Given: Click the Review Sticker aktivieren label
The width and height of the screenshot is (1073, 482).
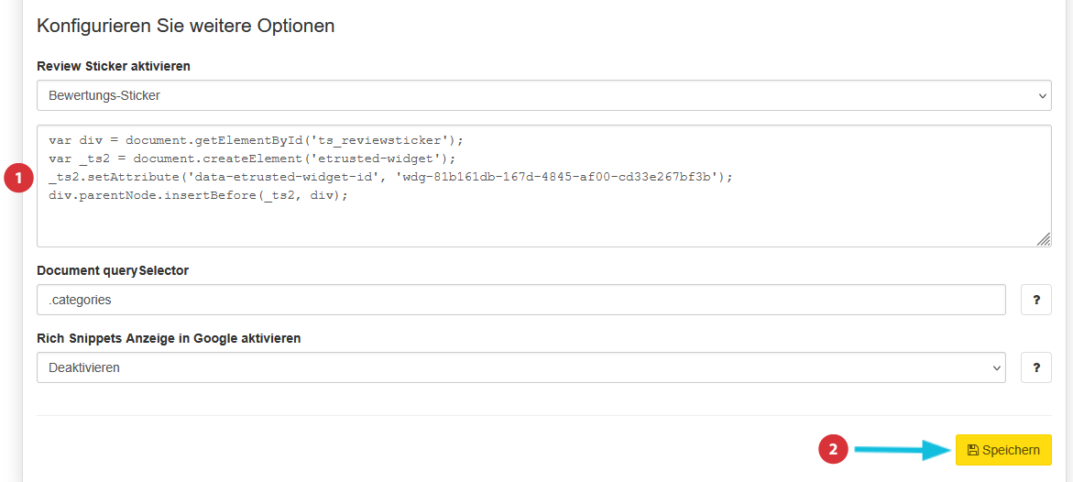Looking at the screenshot, I should (x=114, y=66).
